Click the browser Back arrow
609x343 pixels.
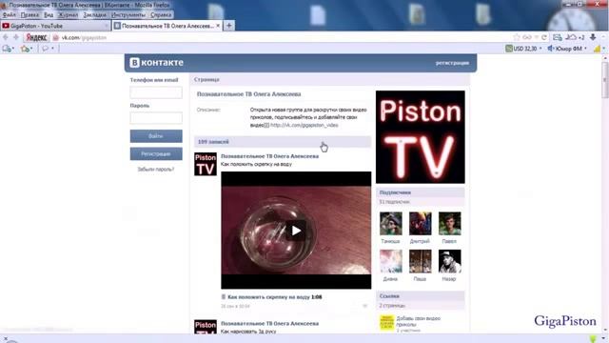pyautogui.click(x=6, y=37)
